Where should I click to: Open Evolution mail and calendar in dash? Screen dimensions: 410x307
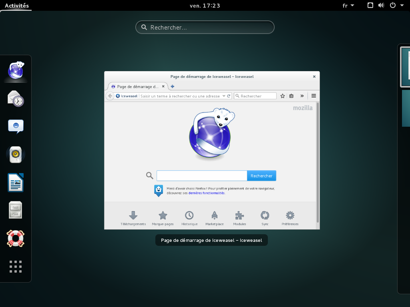tap(16, 98)
